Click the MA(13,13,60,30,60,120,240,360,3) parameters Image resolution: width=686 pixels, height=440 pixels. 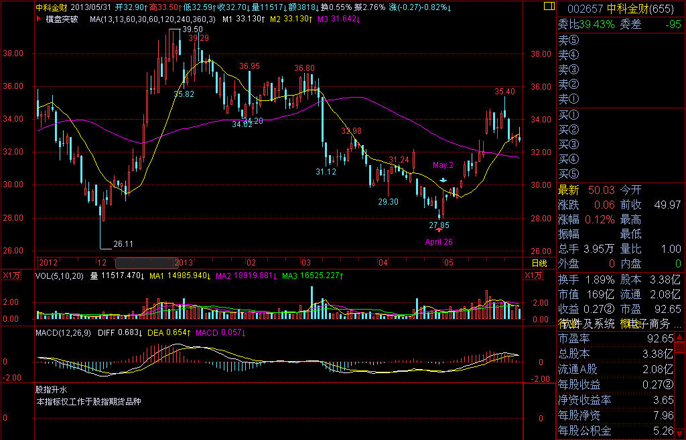(x=153, y=19)
